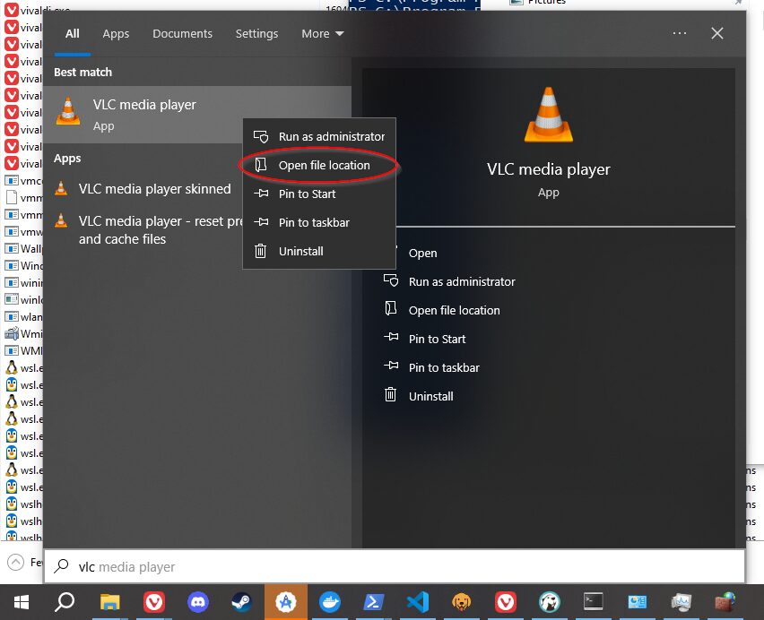Launch Visual Studio Code from taskbar
The image size is (764, 620).
click(417, 602)
